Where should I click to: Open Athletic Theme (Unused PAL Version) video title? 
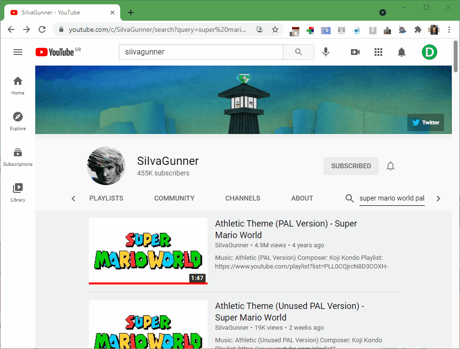click(x=289, y=311)
